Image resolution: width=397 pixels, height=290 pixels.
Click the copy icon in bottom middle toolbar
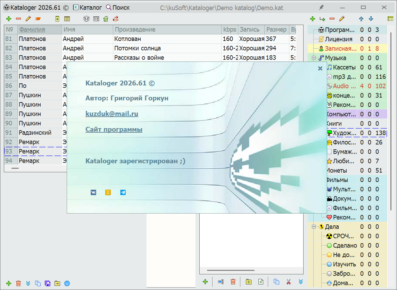click(276, 282)
